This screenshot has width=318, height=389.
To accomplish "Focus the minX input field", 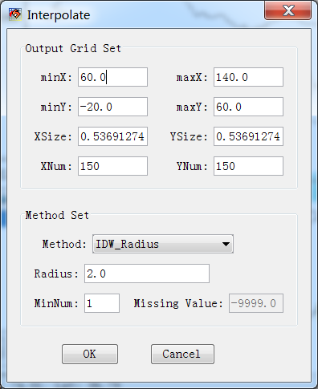I will [112, 77].
